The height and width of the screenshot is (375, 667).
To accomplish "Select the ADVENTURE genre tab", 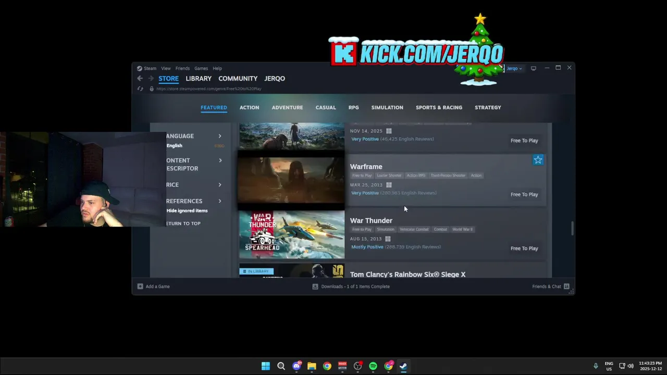I will [x=287, y=107].
